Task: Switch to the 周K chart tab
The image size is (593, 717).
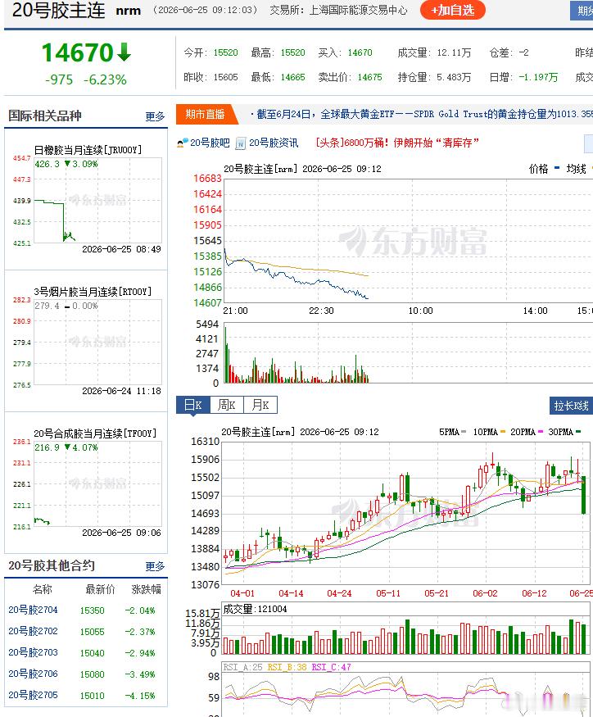Action: tap(226, 405)
